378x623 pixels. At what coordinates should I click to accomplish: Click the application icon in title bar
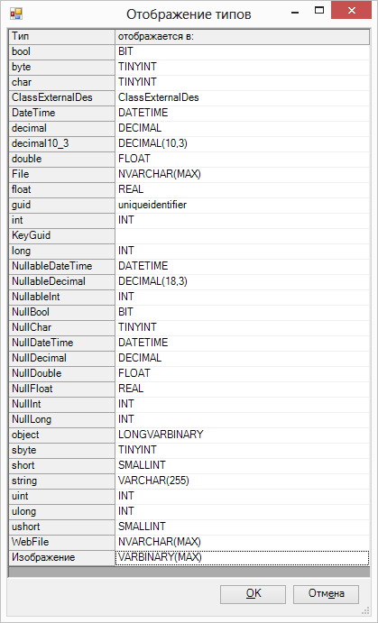17,14
